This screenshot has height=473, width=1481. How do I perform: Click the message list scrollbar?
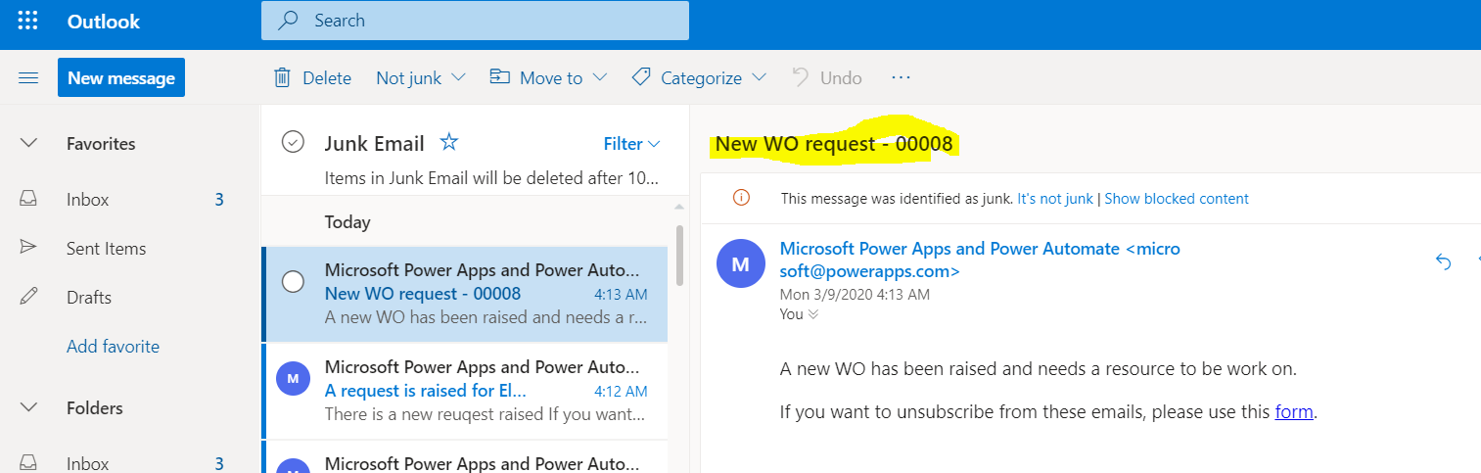679,255
